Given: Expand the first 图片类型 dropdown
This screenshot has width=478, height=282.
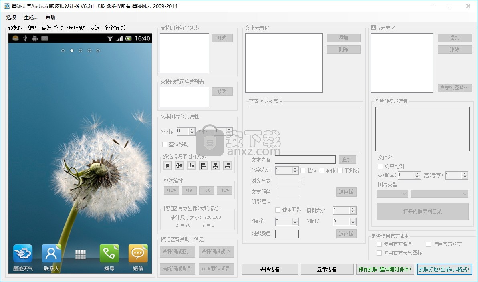Looking at the screenshot, I should (392, 194).
